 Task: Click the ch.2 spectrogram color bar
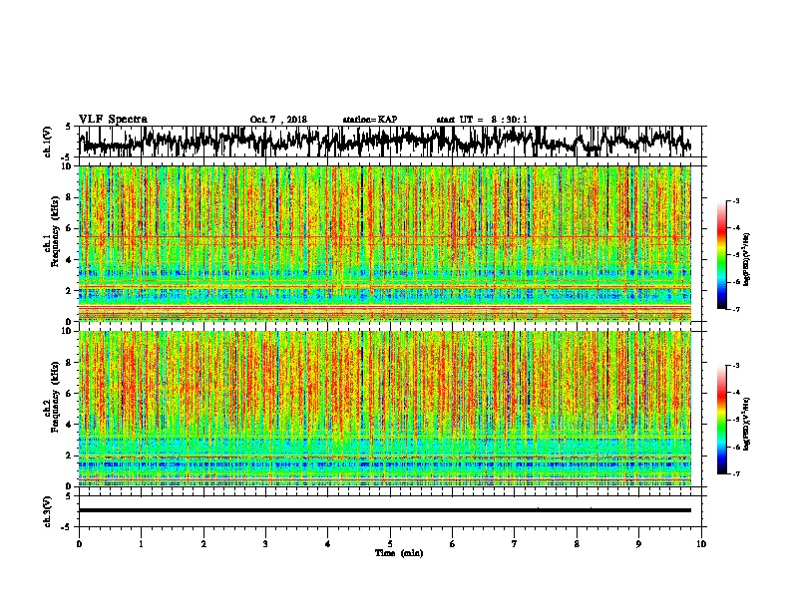pyautogui.click(x=721, y=420)
